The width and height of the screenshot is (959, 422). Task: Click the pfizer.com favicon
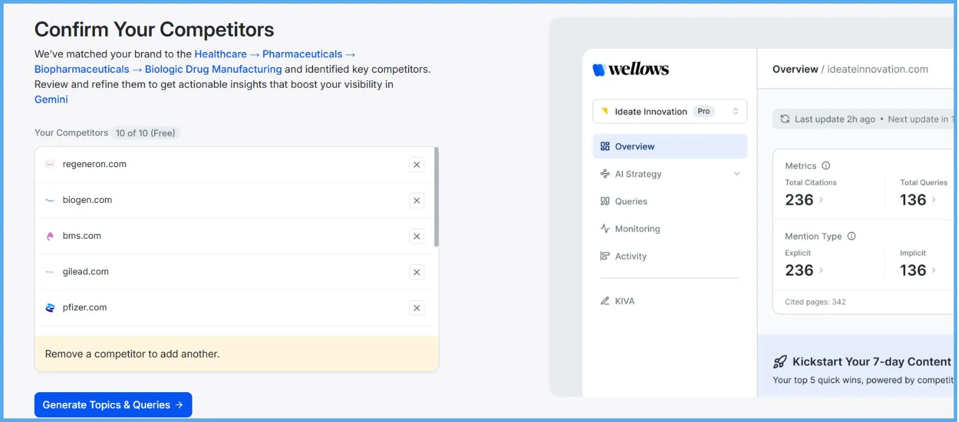[50, 307]
